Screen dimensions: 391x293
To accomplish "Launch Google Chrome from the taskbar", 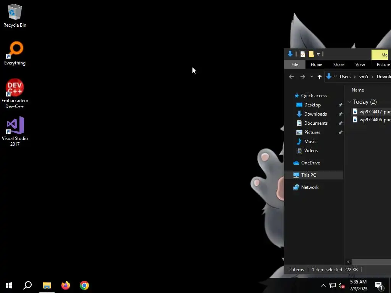I will point(84,285).
